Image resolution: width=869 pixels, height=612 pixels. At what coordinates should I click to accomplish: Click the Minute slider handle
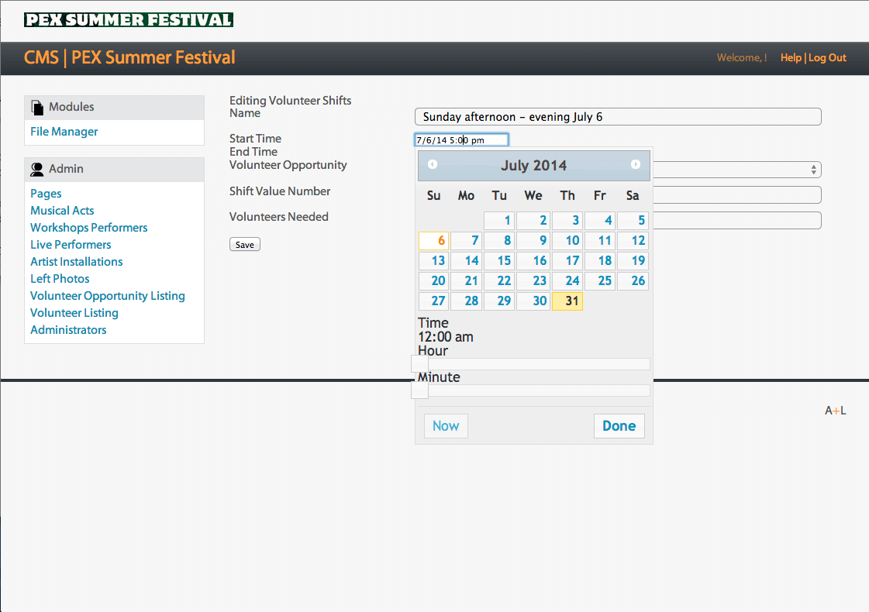[x=419, y=390]
